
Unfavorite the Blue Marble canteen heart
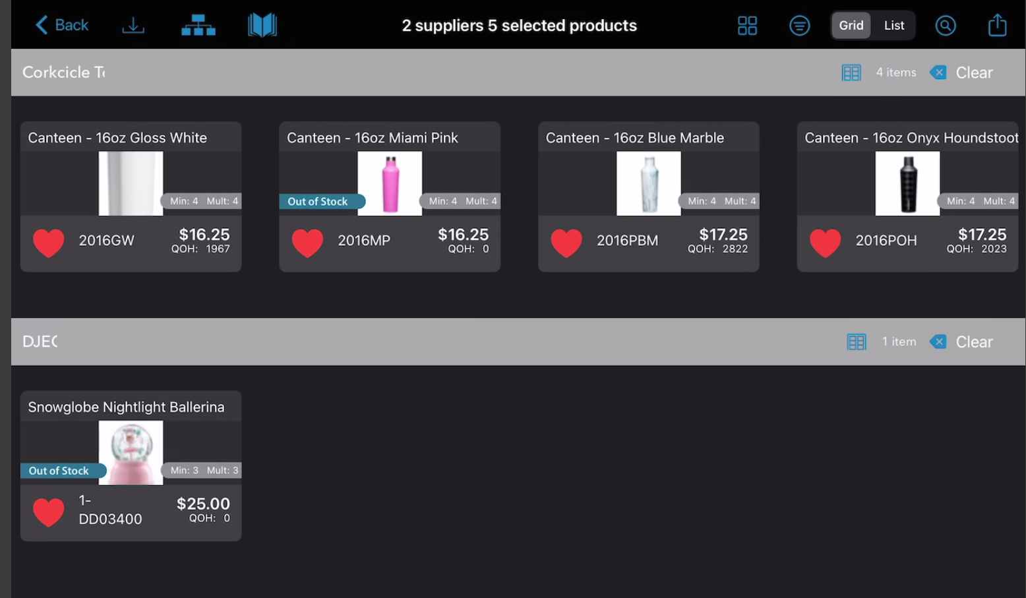point(566,243)
